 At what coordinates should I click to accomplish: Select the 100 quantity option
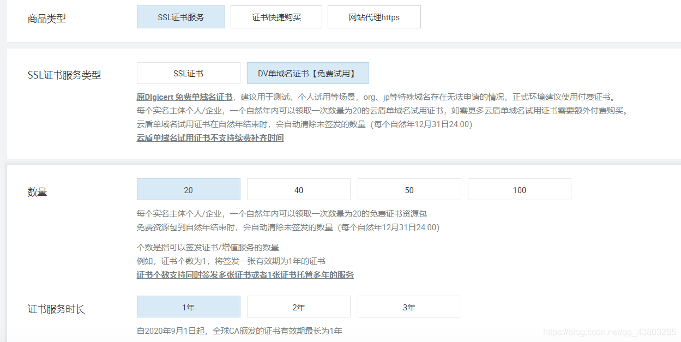[519, 189]
